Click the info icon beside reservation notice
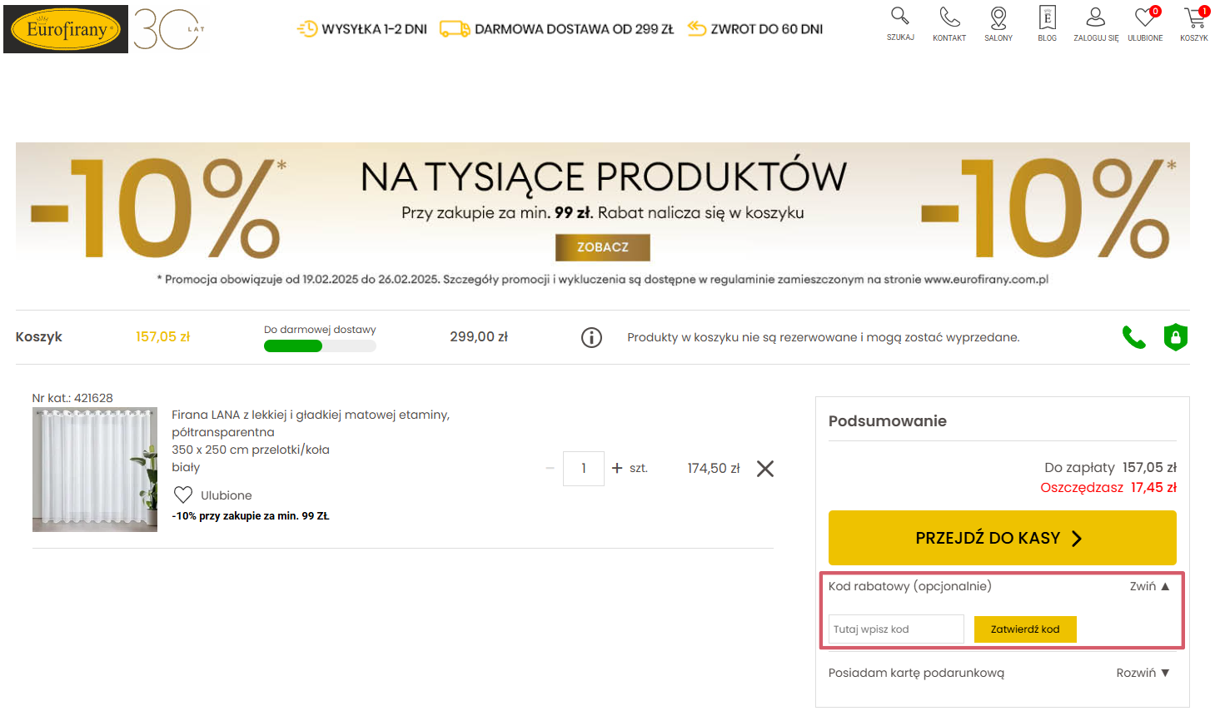The width and height of the screenshot is (1215, 716). pos(591,337)
